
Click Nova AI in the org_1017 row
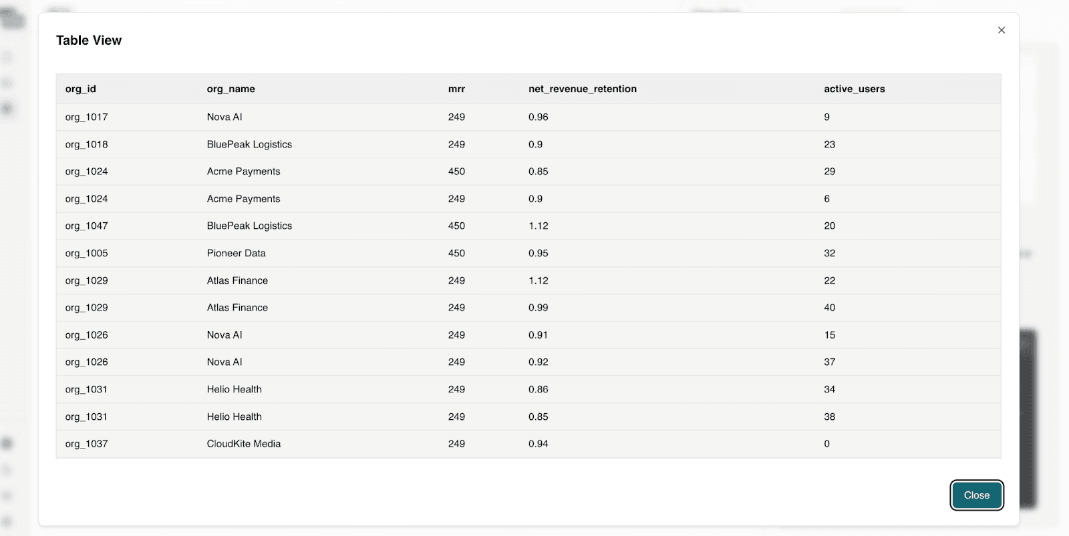point(224,117)
